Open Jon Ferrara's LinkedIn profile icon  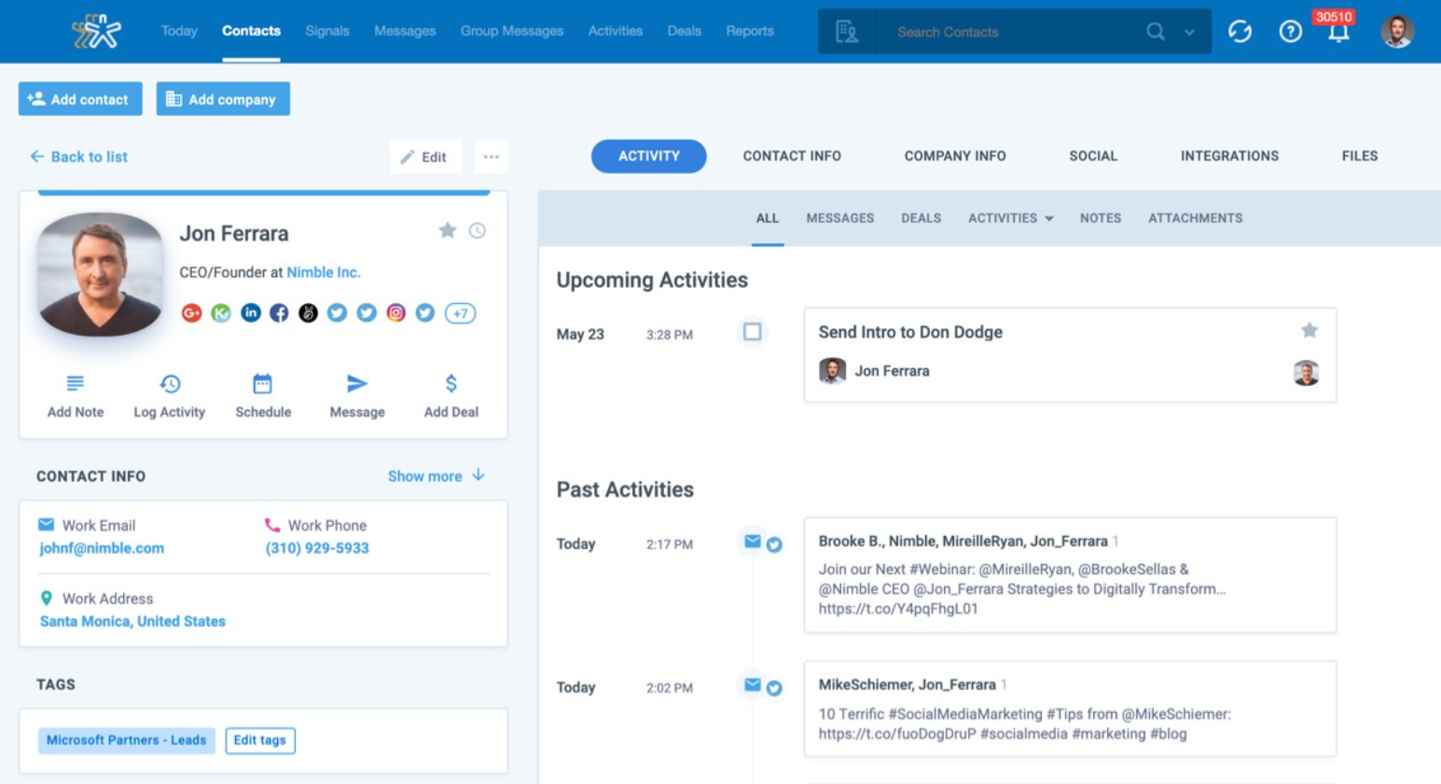coord(250,313)
